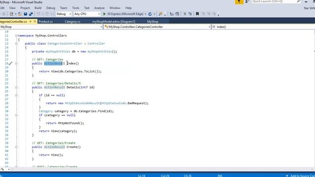Click the Save All toolbar icon
This screenshot has width=315, height=177.
31,14
